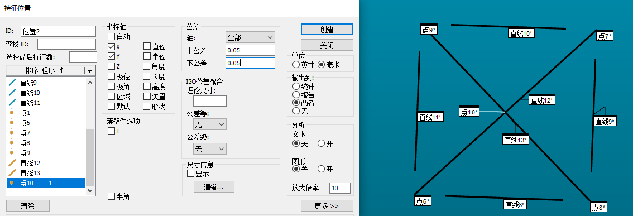Screen dimensions: 633x216
Task: Select the 直线9 line feature icon
Action: [x=12, y=83]
